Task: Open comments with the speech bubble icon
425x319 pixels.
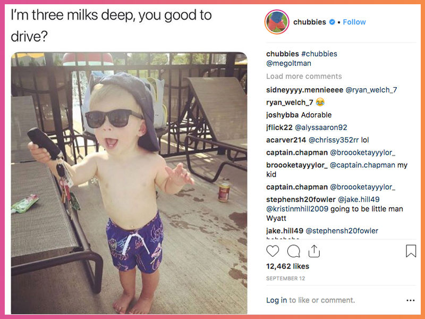Action: 294,251
